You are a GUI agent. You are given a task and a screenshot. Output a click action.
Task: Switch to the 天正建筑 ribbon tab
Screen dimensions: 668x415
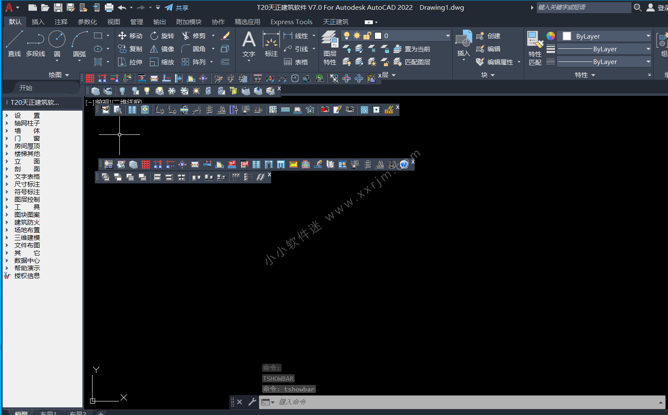pos(335,22)
